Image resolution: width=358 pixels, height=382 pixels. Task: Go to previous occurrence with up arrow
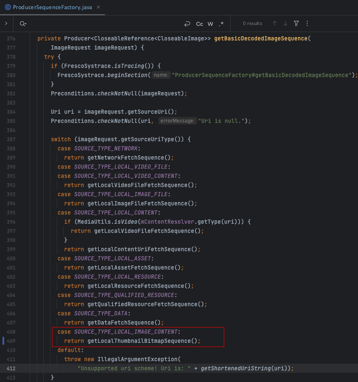click(275, 23)
